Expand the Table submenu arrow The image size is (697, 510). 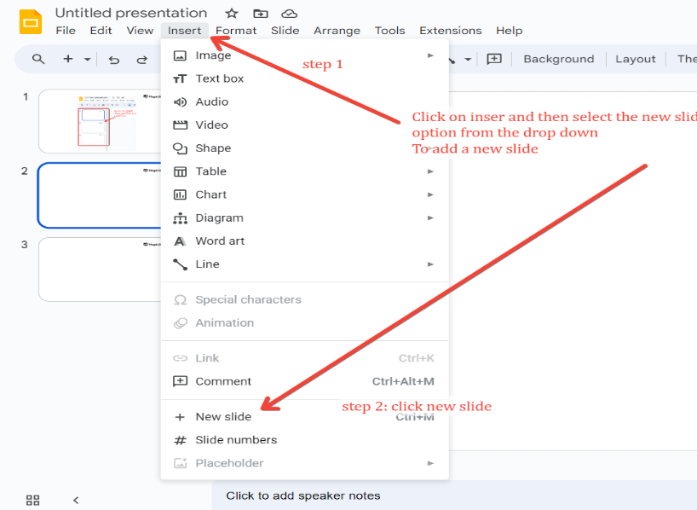[x=430, y=171]
